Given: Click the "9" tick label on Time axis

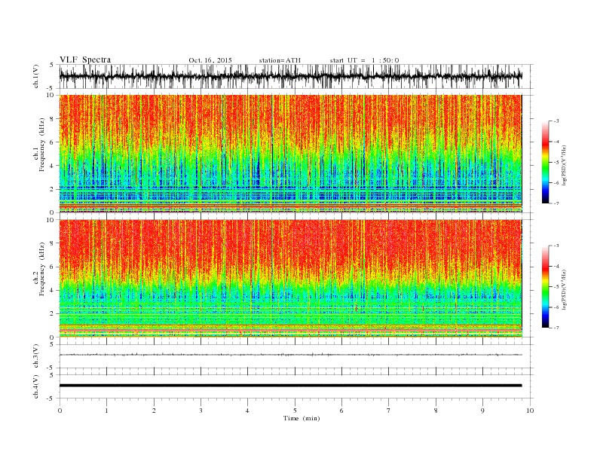Looking at the screenshot, I should coord(482,411).
